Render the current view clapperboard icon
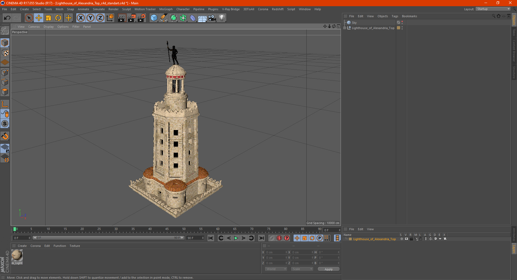The height and width of the screenshot is (280, 517). tap(122, 18)
